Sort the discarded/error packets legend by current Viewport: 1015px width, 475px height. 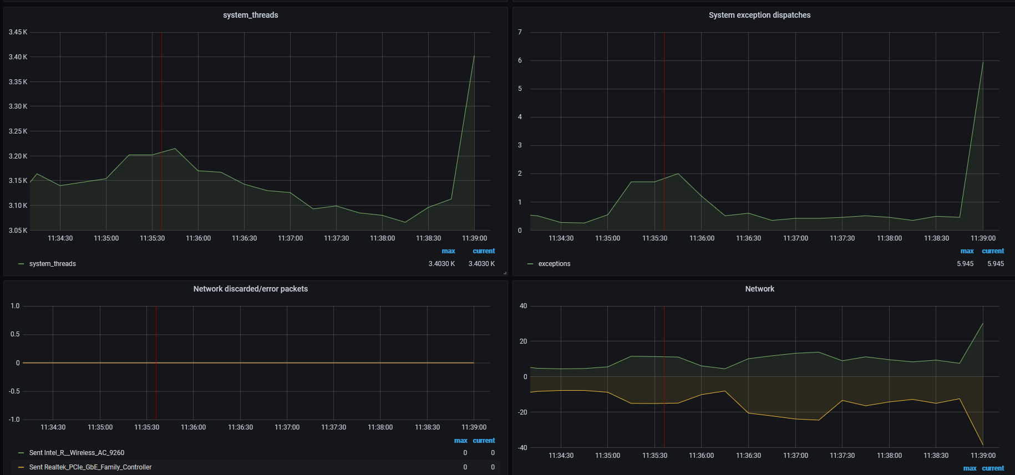[x=484, y=441]
